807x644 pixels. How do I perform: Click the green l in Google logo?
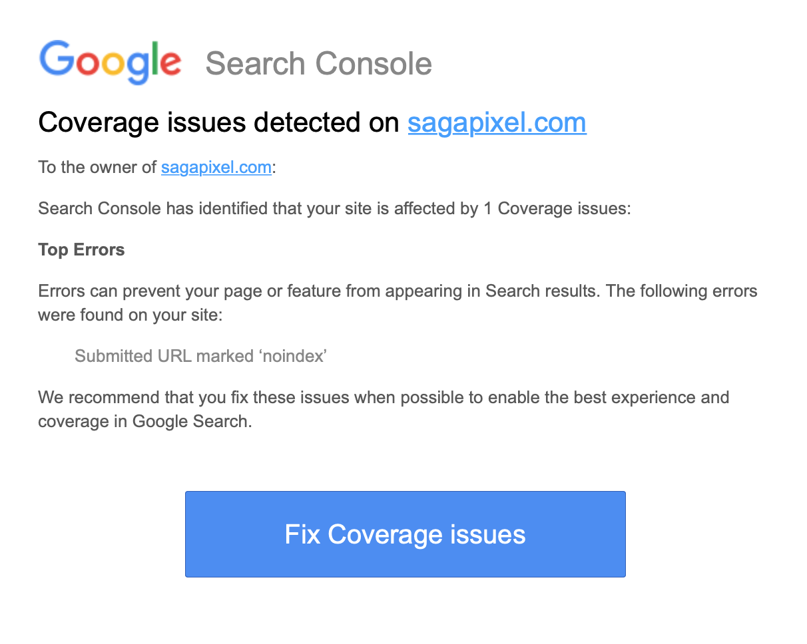[x=156, y=59]
